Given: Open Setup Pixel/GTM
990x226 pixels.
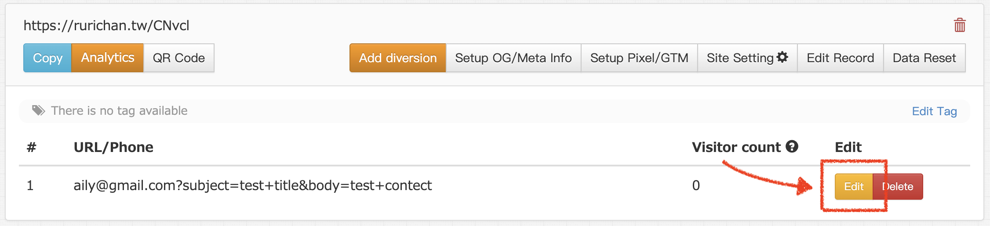Looking at the screenshot, I should 639,58.
